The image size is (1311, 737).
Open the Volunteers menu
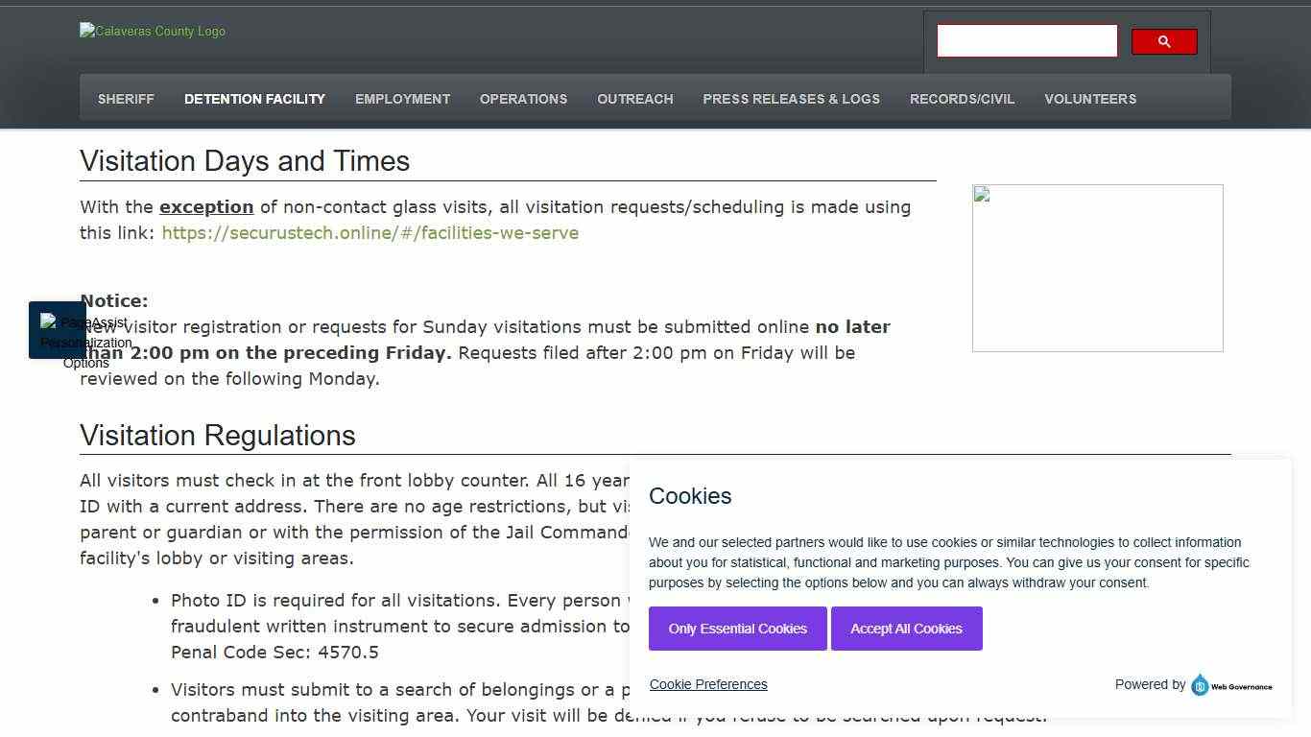click(1089, 99)
